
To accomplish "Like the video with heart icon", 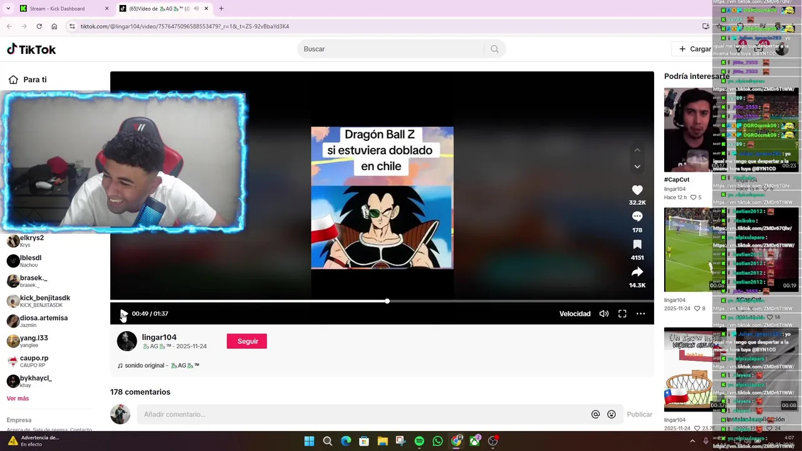I will (637, 190).
